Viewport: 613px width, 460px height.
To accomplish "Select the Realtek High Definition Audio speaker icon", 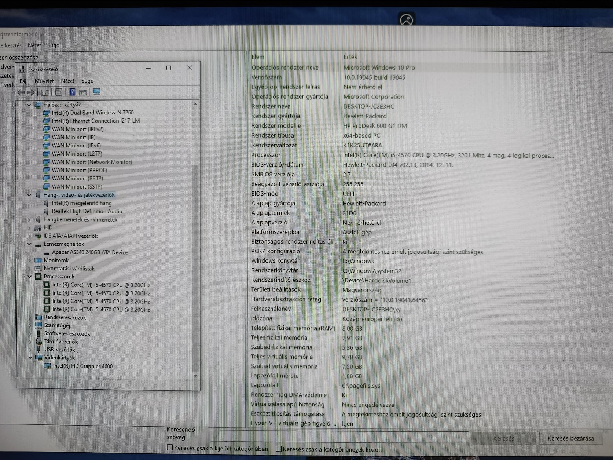I will [x=46, y=211].
